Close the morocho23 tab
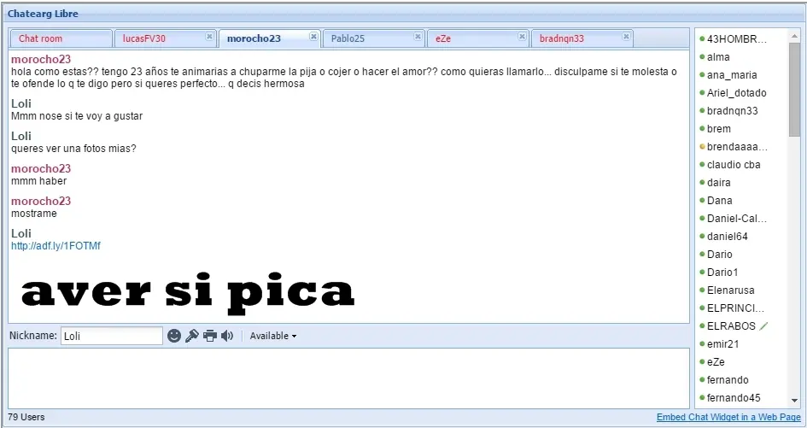 [x=313, y=36]
